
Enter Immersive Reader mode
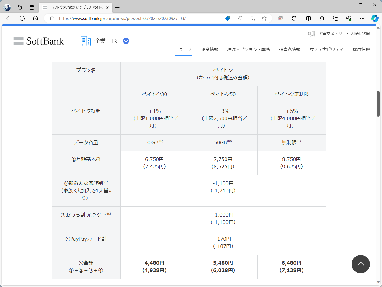point(252,18)
